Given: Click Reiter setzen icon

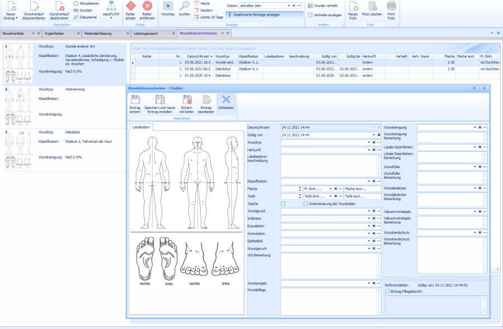Looking at the screenshot, I should 130,7.
